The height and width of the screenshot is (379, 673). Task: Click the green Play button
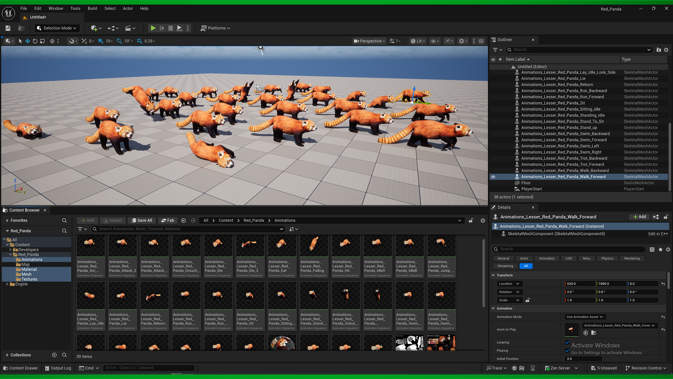point(153,28)
